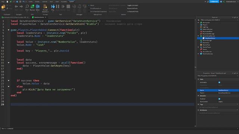Click the Workspace globe icon in Explorer
Viewport: 239px width, 134px height.
pos(201,22)
